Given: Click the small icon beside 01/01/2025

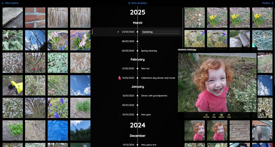Looking at the screenshot, I should pyautogui.click(x=120, y=114).
